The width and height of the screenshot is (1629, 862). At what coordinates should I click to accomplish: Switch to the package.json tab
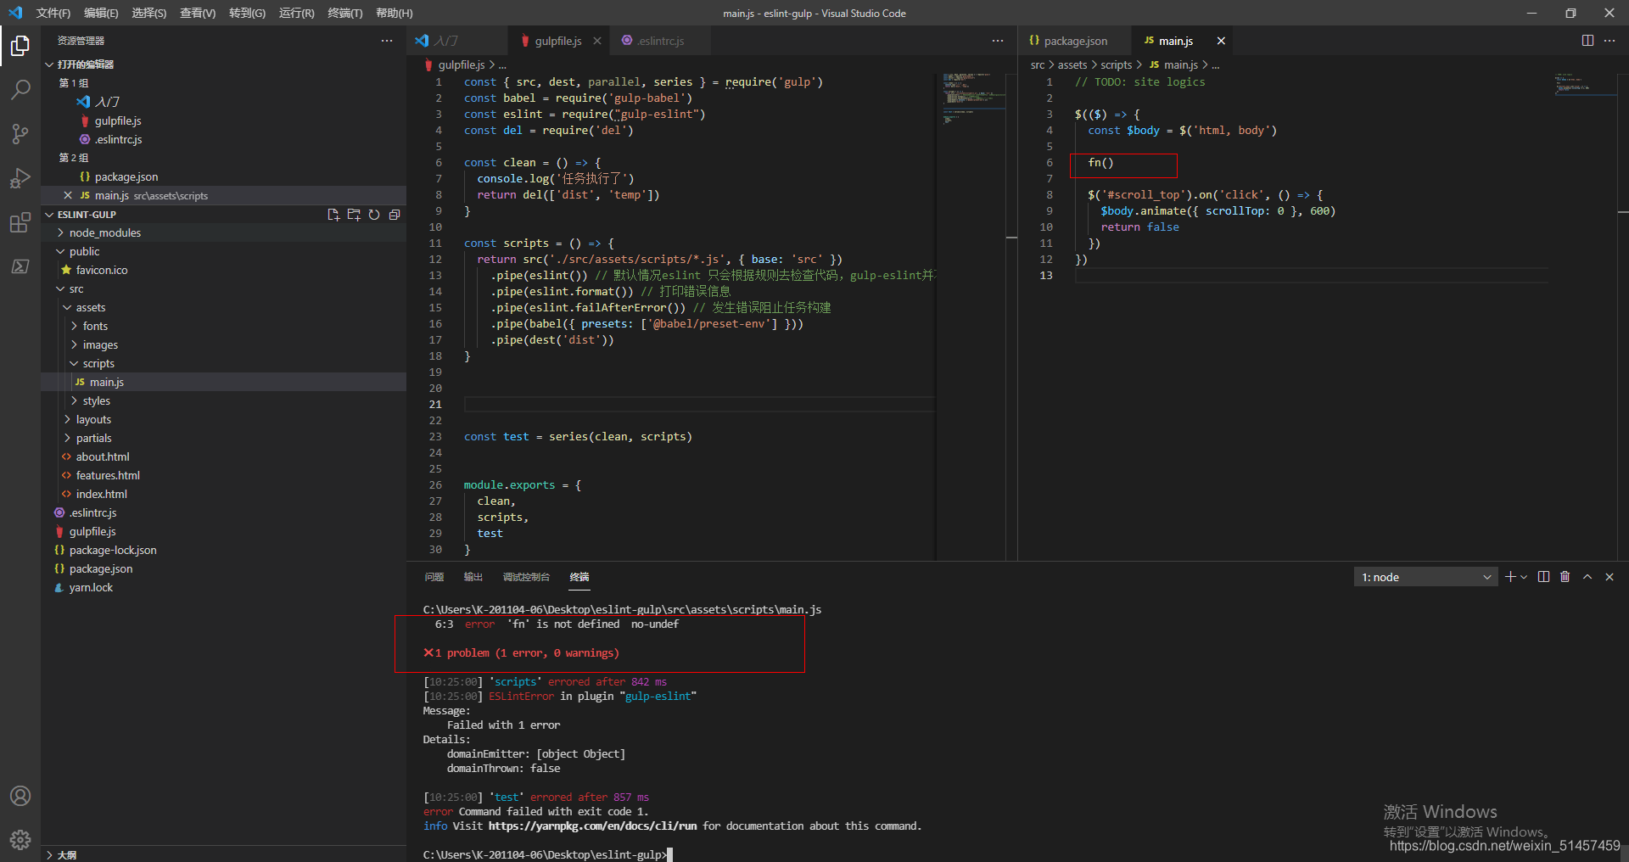[x=1075, y=41]
